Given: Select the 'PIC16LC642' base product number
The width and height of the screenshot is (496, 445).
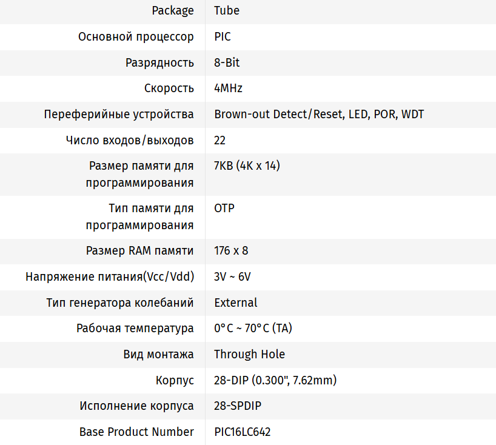Looking at the screenshot, I should 243,432.
